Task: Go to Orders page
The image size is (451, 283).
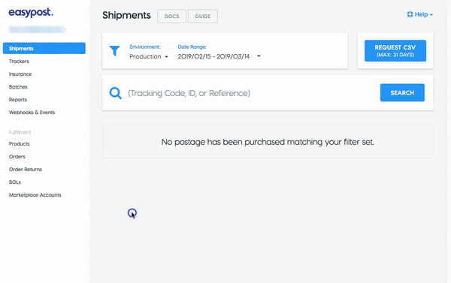Action: tap(17, 157)
